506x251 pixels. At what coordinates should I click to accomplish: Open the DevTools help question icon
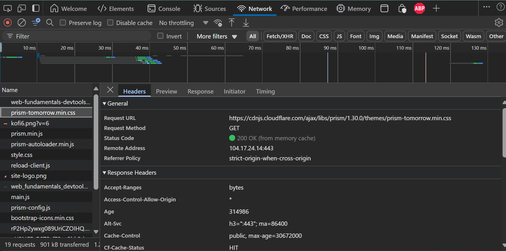click(x=501, y=7)
